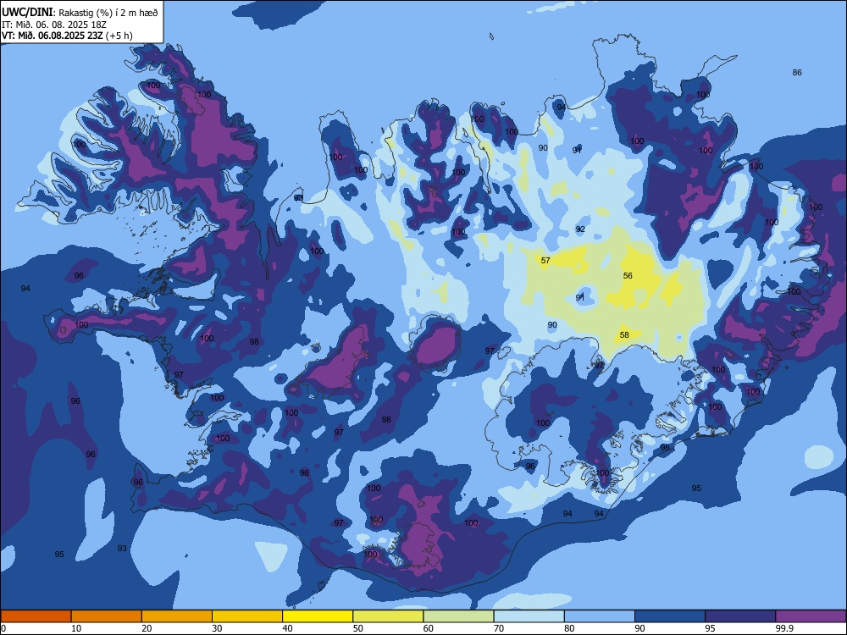Screen dimensions: 847x635
Task: Click the 'IT: Mið. 06. 08. 2025 18Z' line
Action: tap(54, 25)
